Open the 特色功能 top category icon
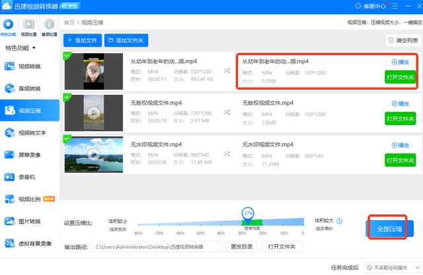This screenshot has width=423, height=275. (x=8, y=28)
